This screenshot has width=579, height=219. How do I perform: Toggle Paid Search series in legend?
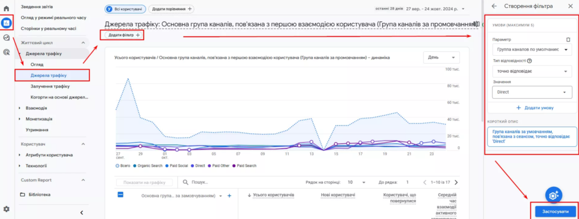pyautogui.click(x=244, y=166)
